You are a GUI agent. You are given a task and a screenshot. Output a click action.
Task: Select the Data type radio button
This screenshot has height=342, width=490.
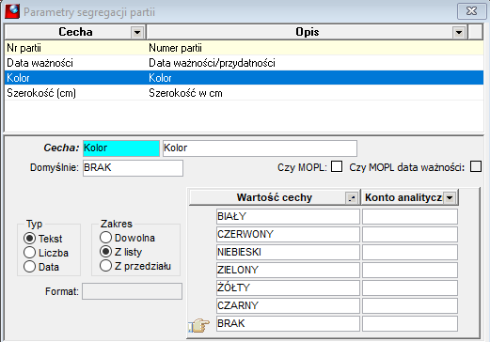coord(29,267)
